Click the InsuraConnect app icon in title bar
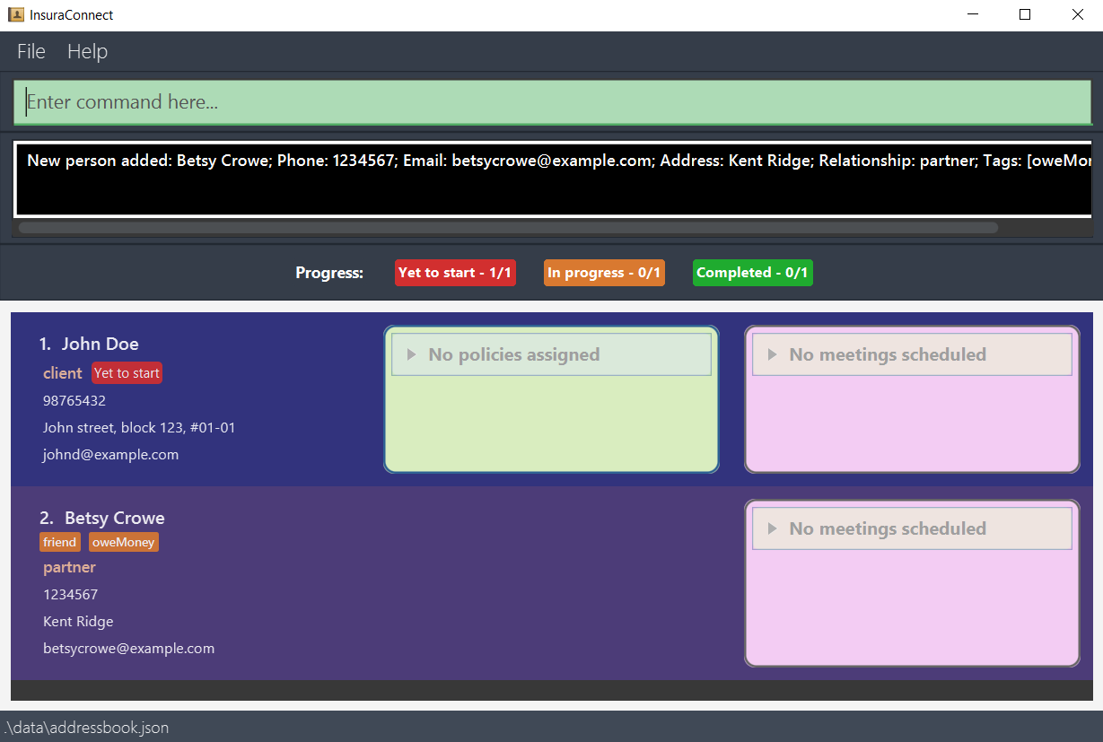 coord(15,14)
